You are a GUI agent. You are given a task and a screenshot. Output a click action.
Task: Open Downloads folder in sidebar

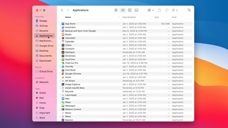(x=45, y=61)
